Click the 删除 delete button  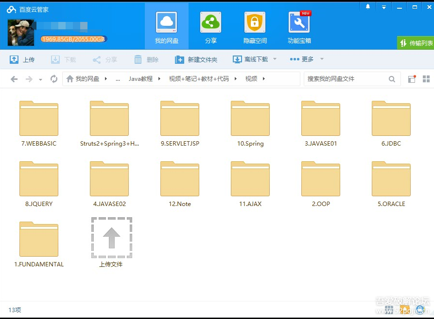pos(146,59)
